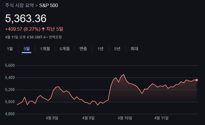Switch chart to 6개월 range
Image resolution: width=205 pixels, height=125 pixels.
click(65, 49)
